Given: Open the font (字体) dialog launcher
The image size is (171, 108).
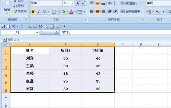Looking at the screenshot, I should click(x=85, y=19).
